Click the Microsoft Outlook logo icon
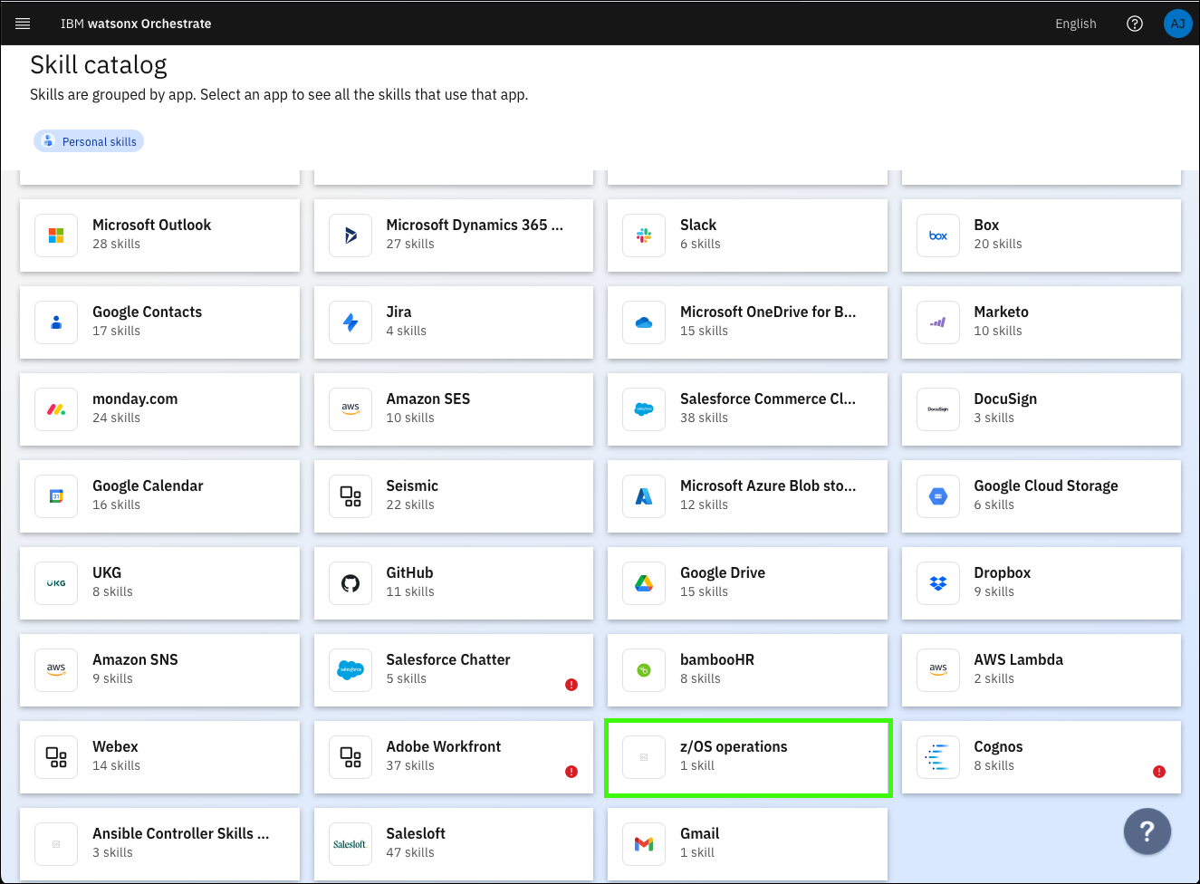 56,235
